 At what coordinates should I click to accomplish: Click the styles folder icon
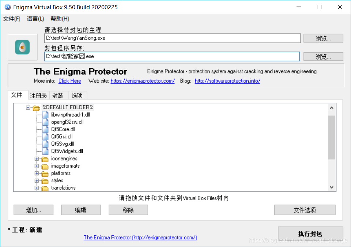(x=45, y=181)
